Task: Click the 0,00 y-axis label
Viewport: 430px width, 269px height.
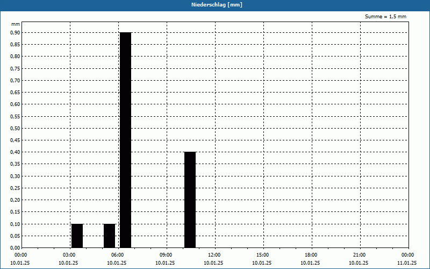Action: (x=15, y=248)
